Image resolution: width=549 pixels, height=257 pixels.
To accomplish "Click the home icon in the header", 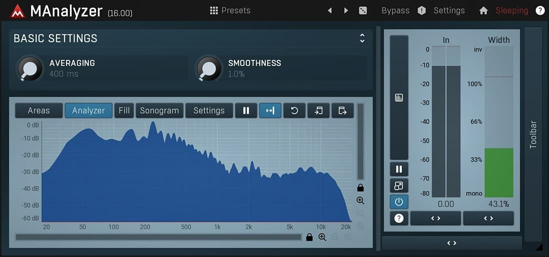I will click(483, 10).
